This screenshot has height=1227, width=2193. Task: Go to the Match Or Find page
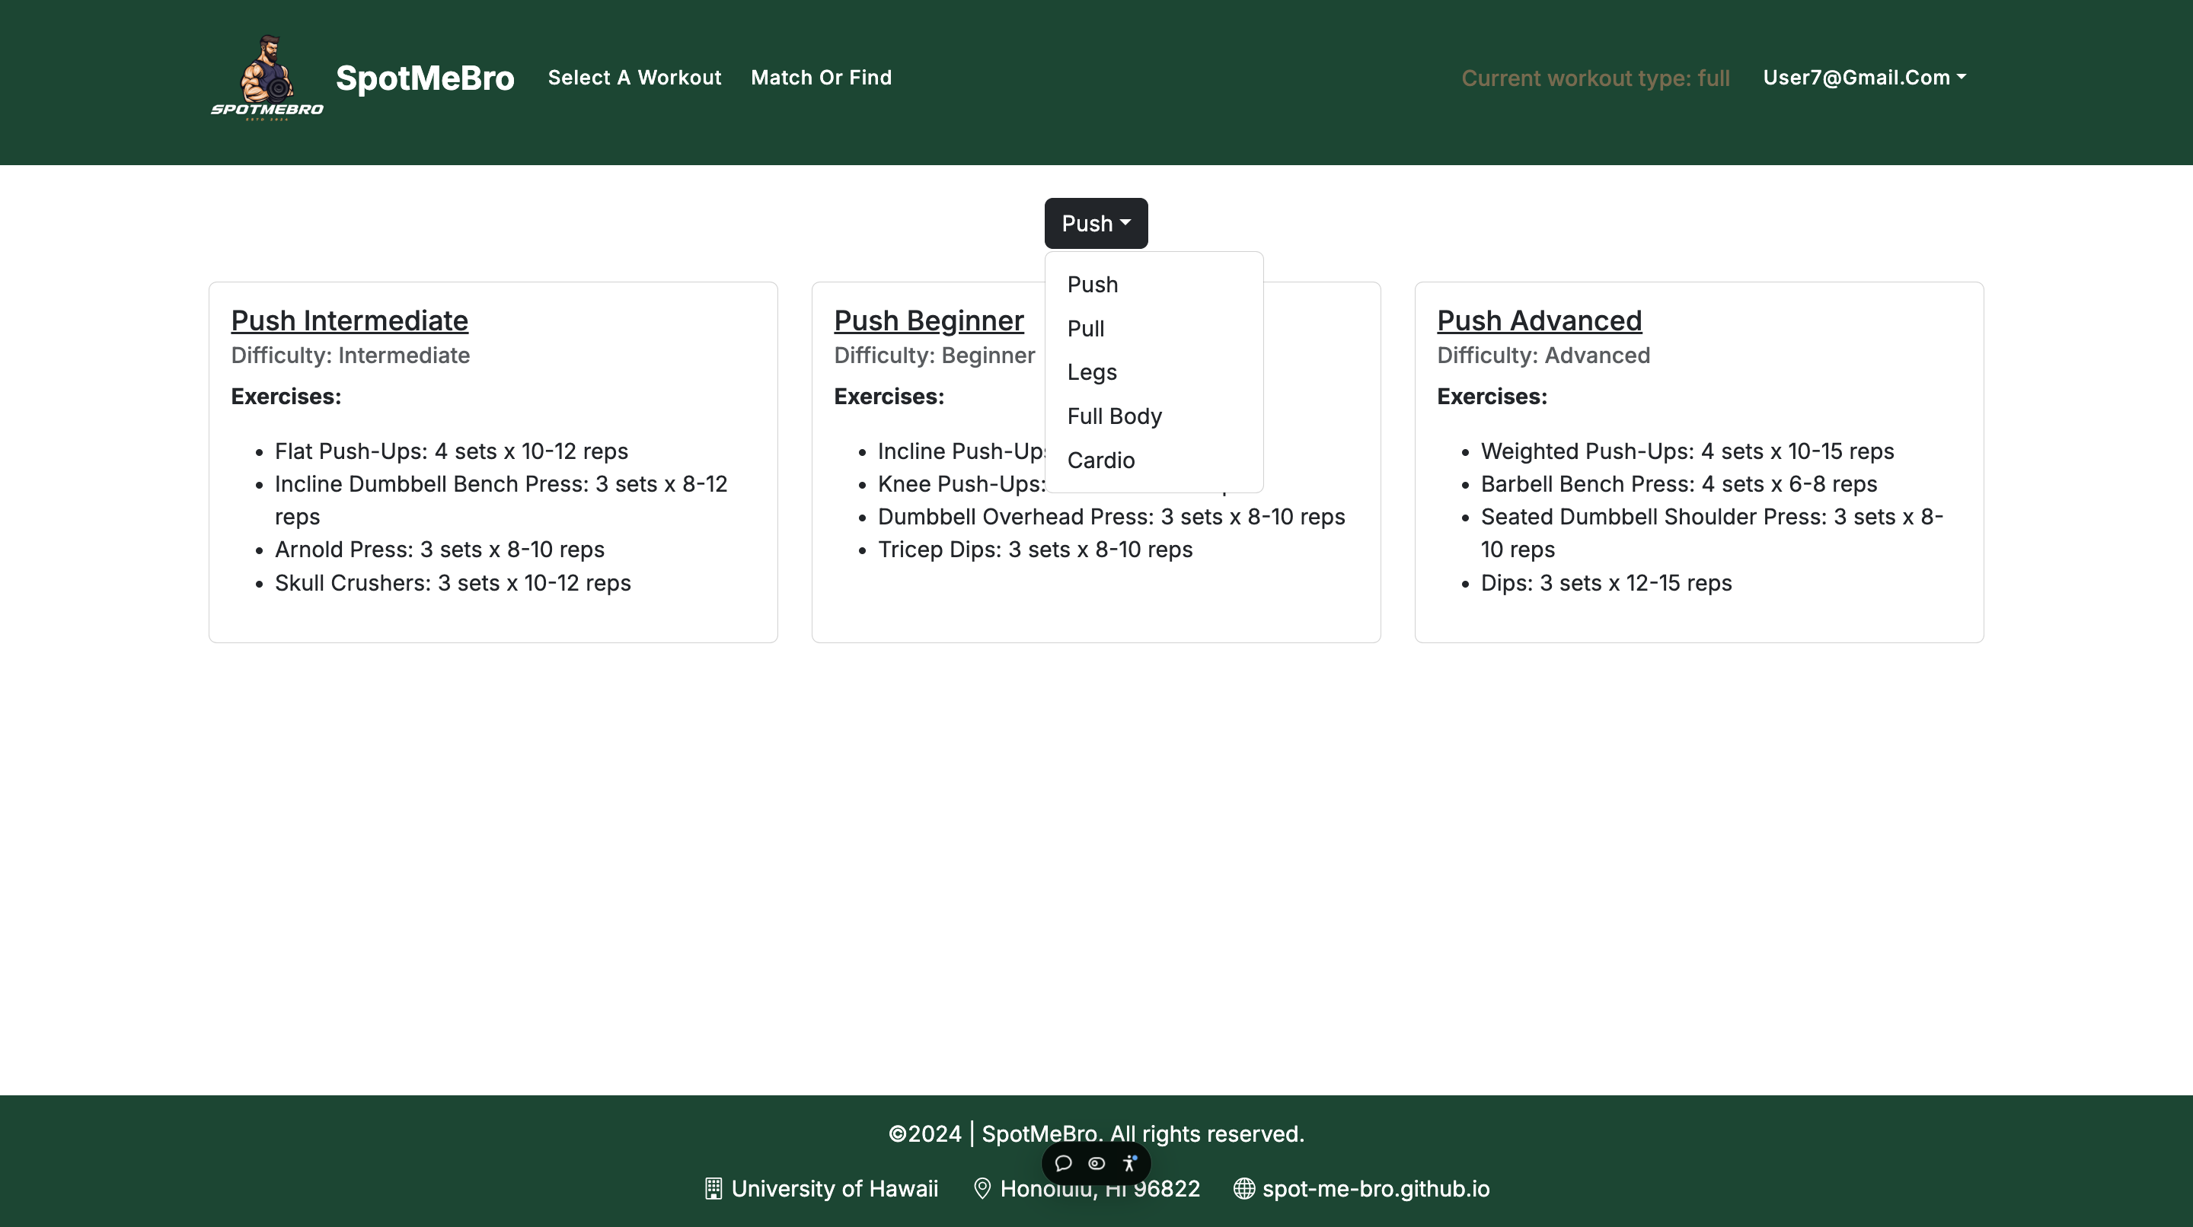coord(821,78)
